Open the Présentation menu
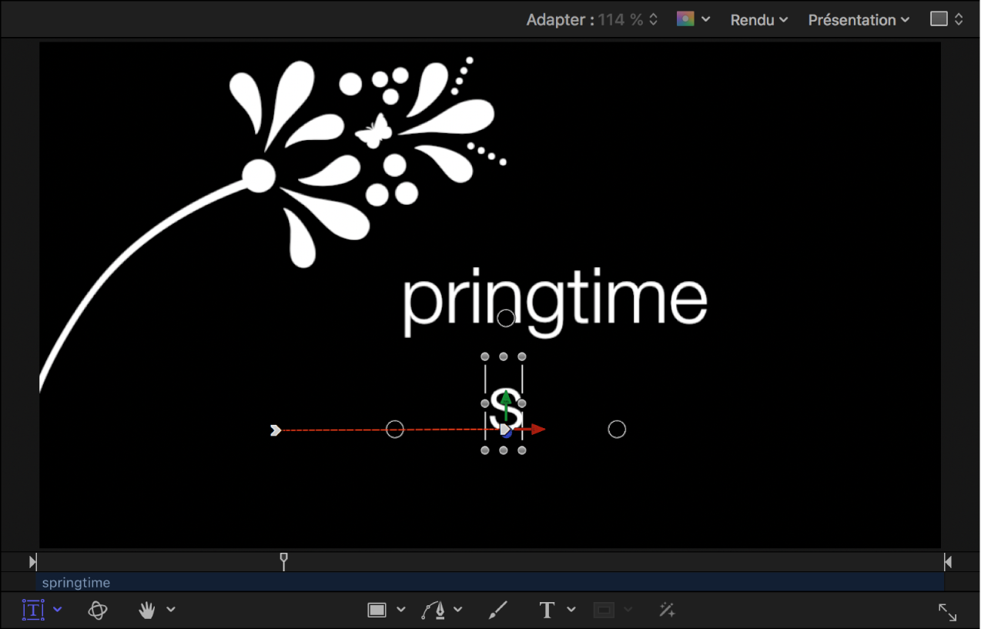Viewport: 981px width, 629px height. (858, 20)
